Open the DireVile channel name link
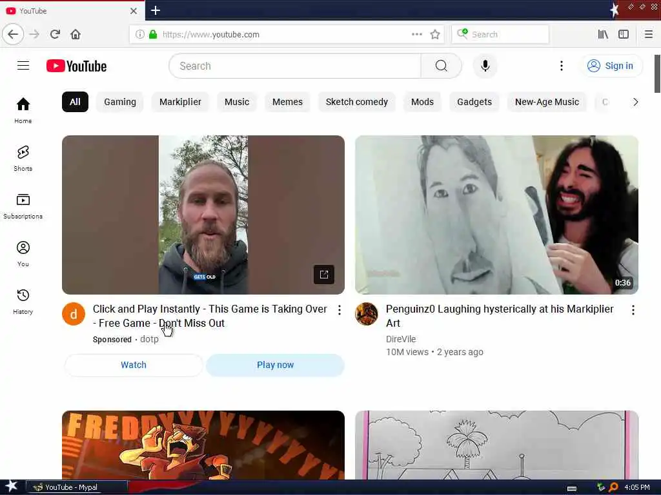 400,339
